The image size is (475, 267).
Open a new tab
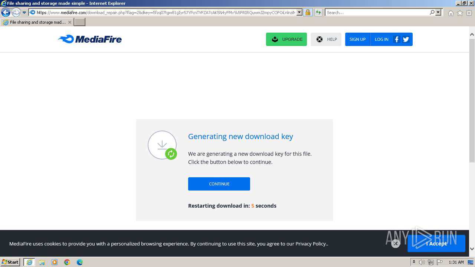coord(80,22)
